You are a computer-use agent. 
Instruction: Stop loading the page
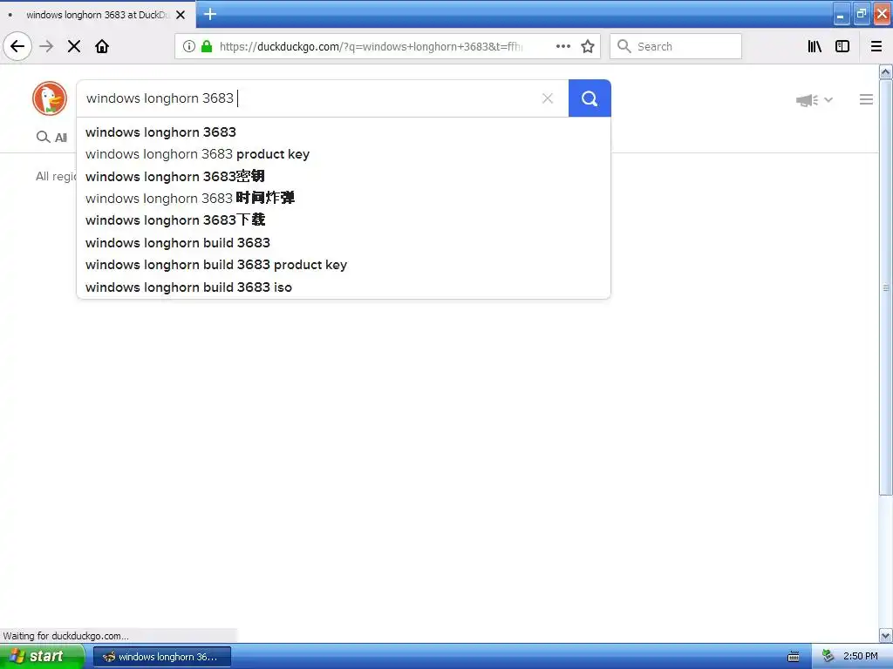74,47
